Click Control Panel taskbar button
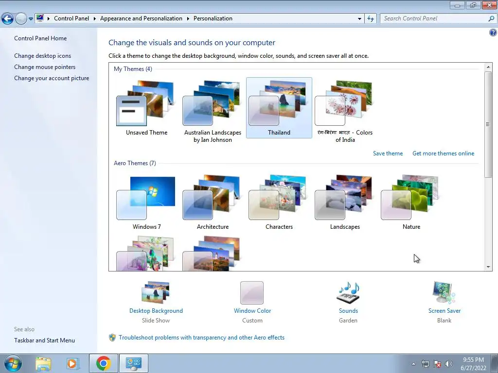The image size is (498, 373). (x=133, y=363)
